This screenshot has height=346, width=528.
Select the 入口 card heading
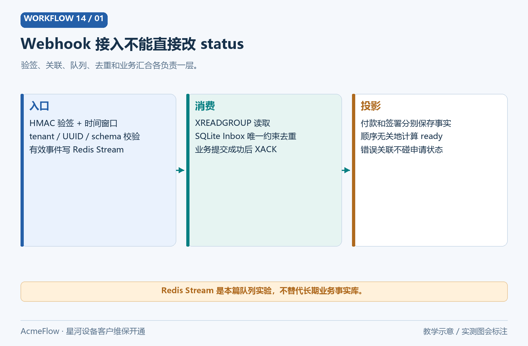pos(39,106)
